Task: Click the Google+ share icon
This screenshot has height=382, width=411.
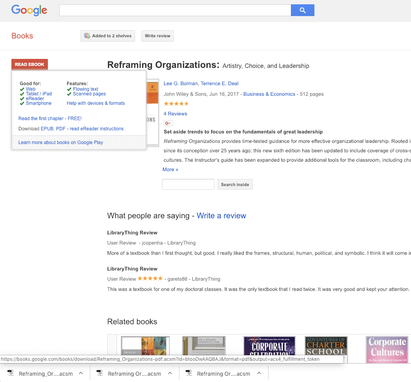Action: click(168, 123)
